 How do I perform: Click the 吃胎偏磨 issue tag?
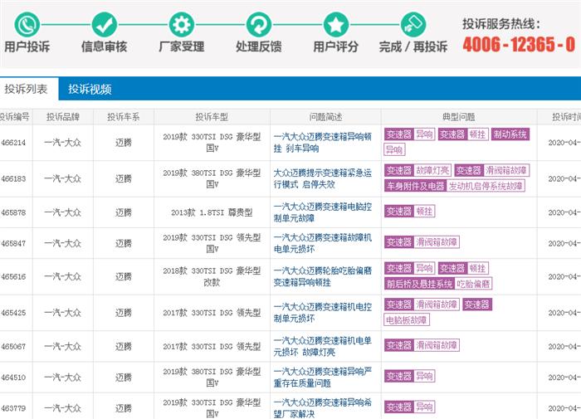point(474,284)
